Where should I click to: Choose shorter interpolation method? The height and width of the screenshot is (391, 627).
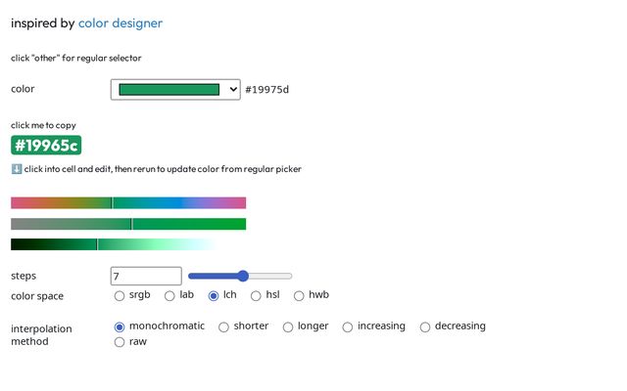point(223,326)
